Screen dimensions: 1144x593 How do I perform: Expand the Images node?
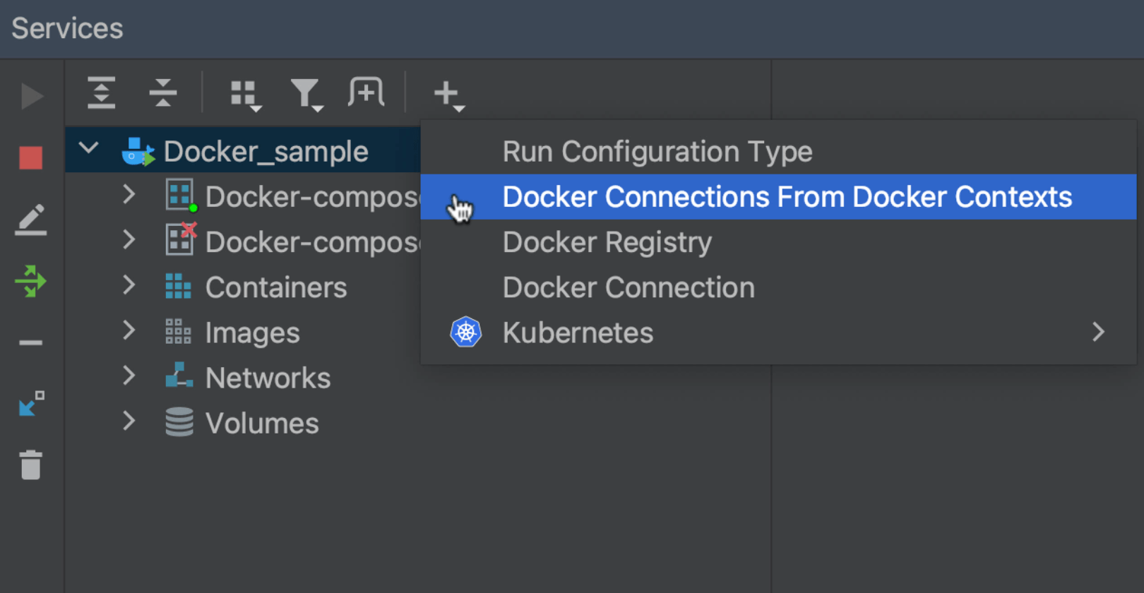(x=129, y=330)
